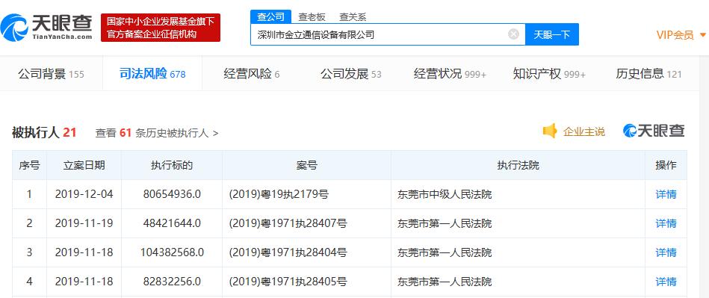This screenshot has width=709, height=298.
Task: Open 详情 for case (2019)粤1971执28405号
Action: 666,282
